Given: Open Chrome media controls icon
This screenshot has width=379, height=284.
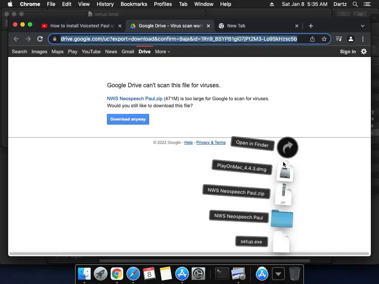Looking at the screenshot, I should [x=339, y=39].
